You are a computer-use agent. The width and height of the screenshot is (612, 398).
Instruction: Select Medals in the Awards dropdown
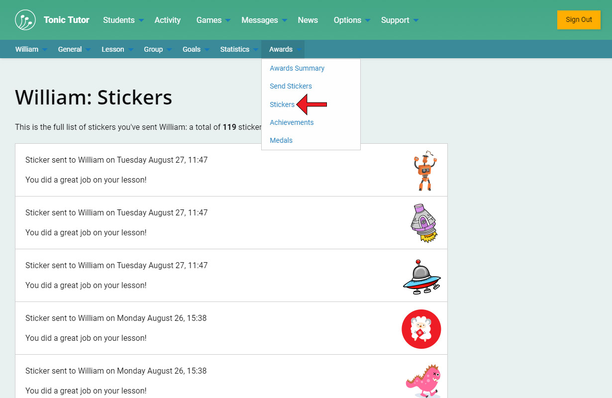(x=281, y=140)
